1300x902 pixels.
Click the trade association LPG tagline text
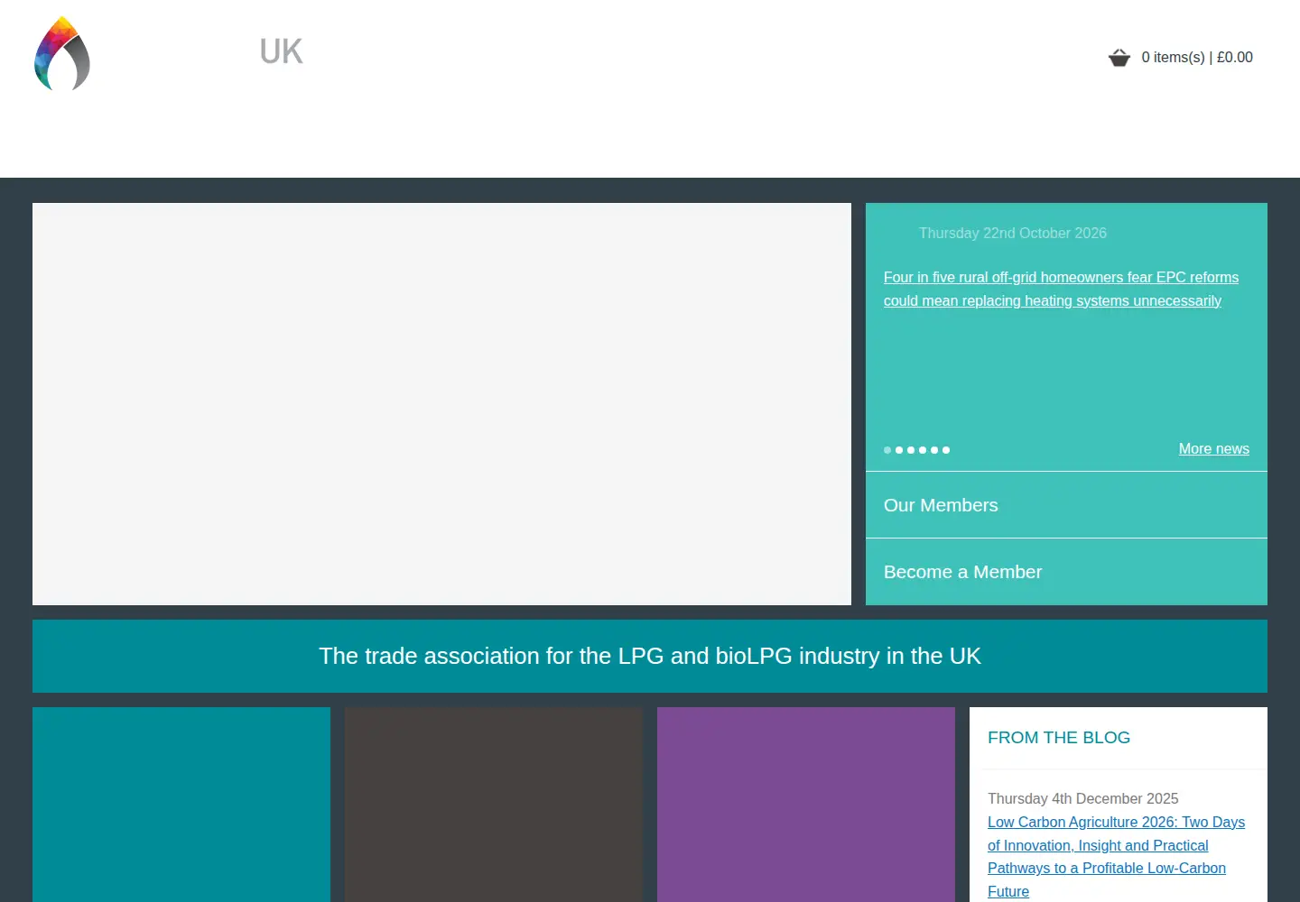coord(650,656)
